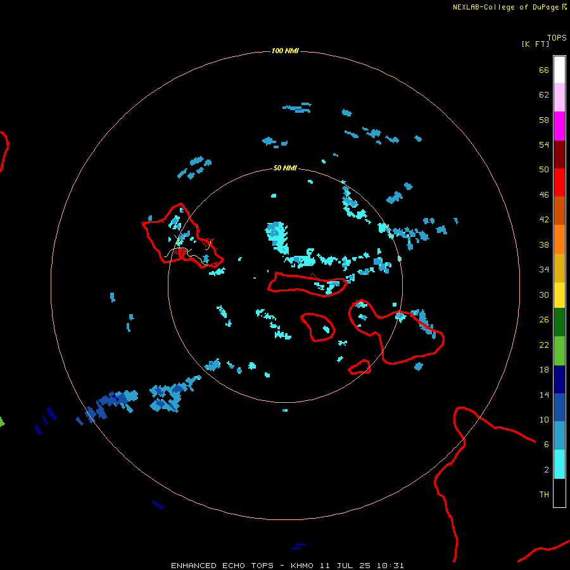Select the bright red 50 kft swatch
This screenshot has height=570, width=570.
click(x=559, y=182)
